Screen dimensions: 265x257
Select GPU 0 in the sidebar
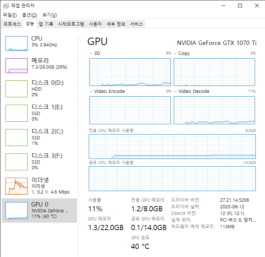click(40, 210)
